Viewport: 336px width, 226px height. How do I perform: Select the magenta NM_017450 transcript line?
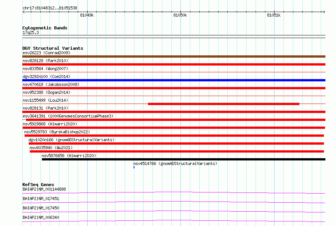(174, 211)
